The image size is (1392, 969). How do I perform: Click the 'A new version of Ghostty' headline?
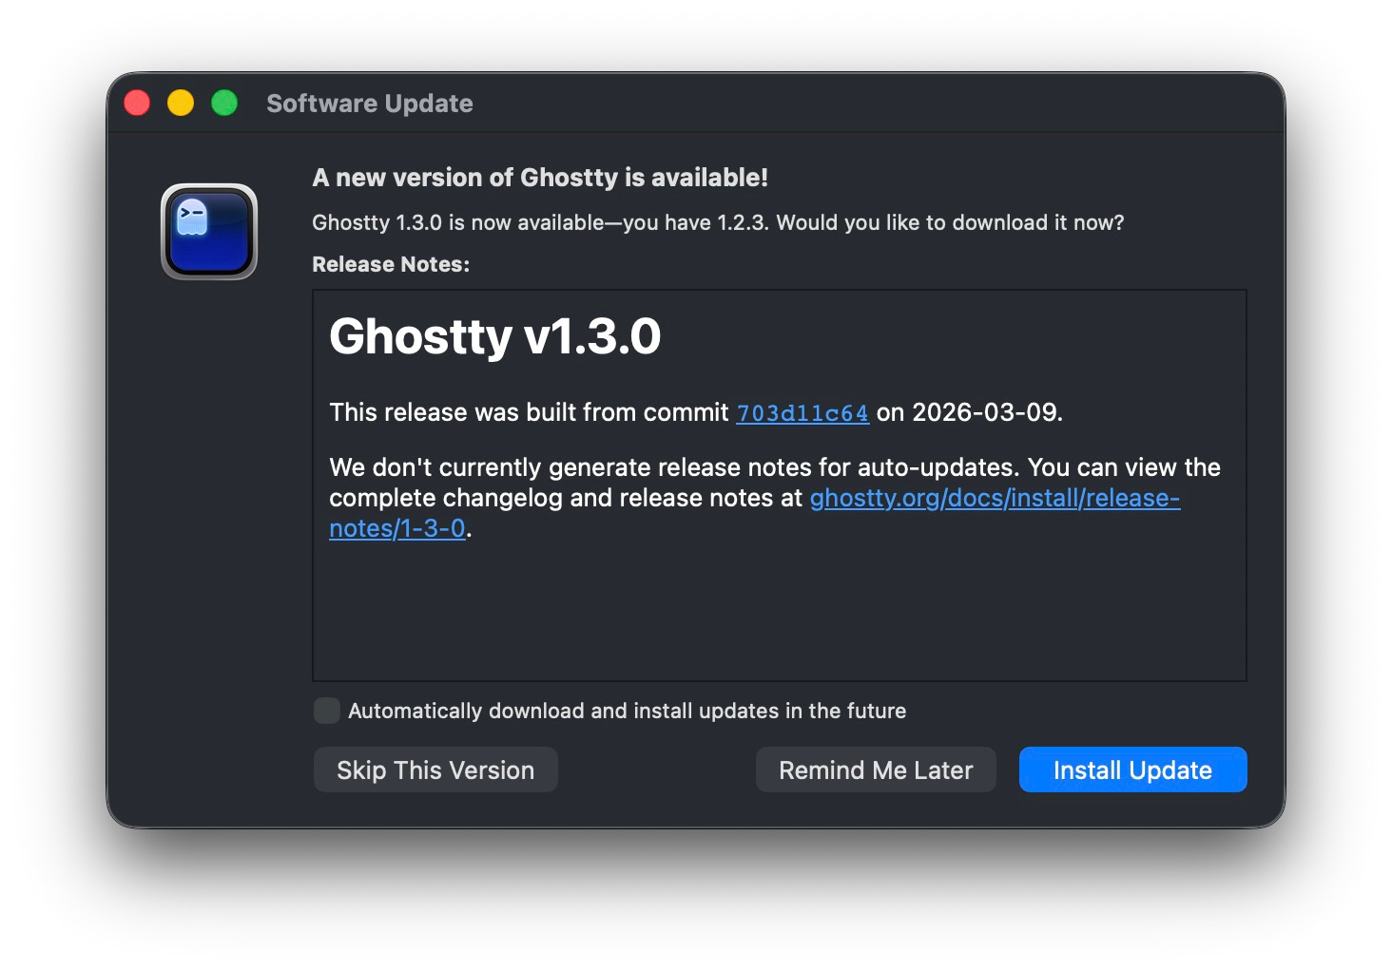tap(540, 177)
